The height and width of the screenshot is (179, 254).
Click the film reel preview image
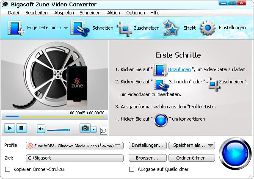click(x=55, y=75)
